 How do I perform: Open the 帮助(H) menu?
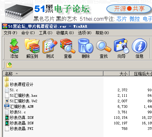(x=102, y=33)
